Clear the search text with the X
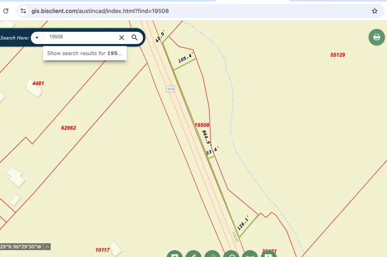 [x=121, y=37]
